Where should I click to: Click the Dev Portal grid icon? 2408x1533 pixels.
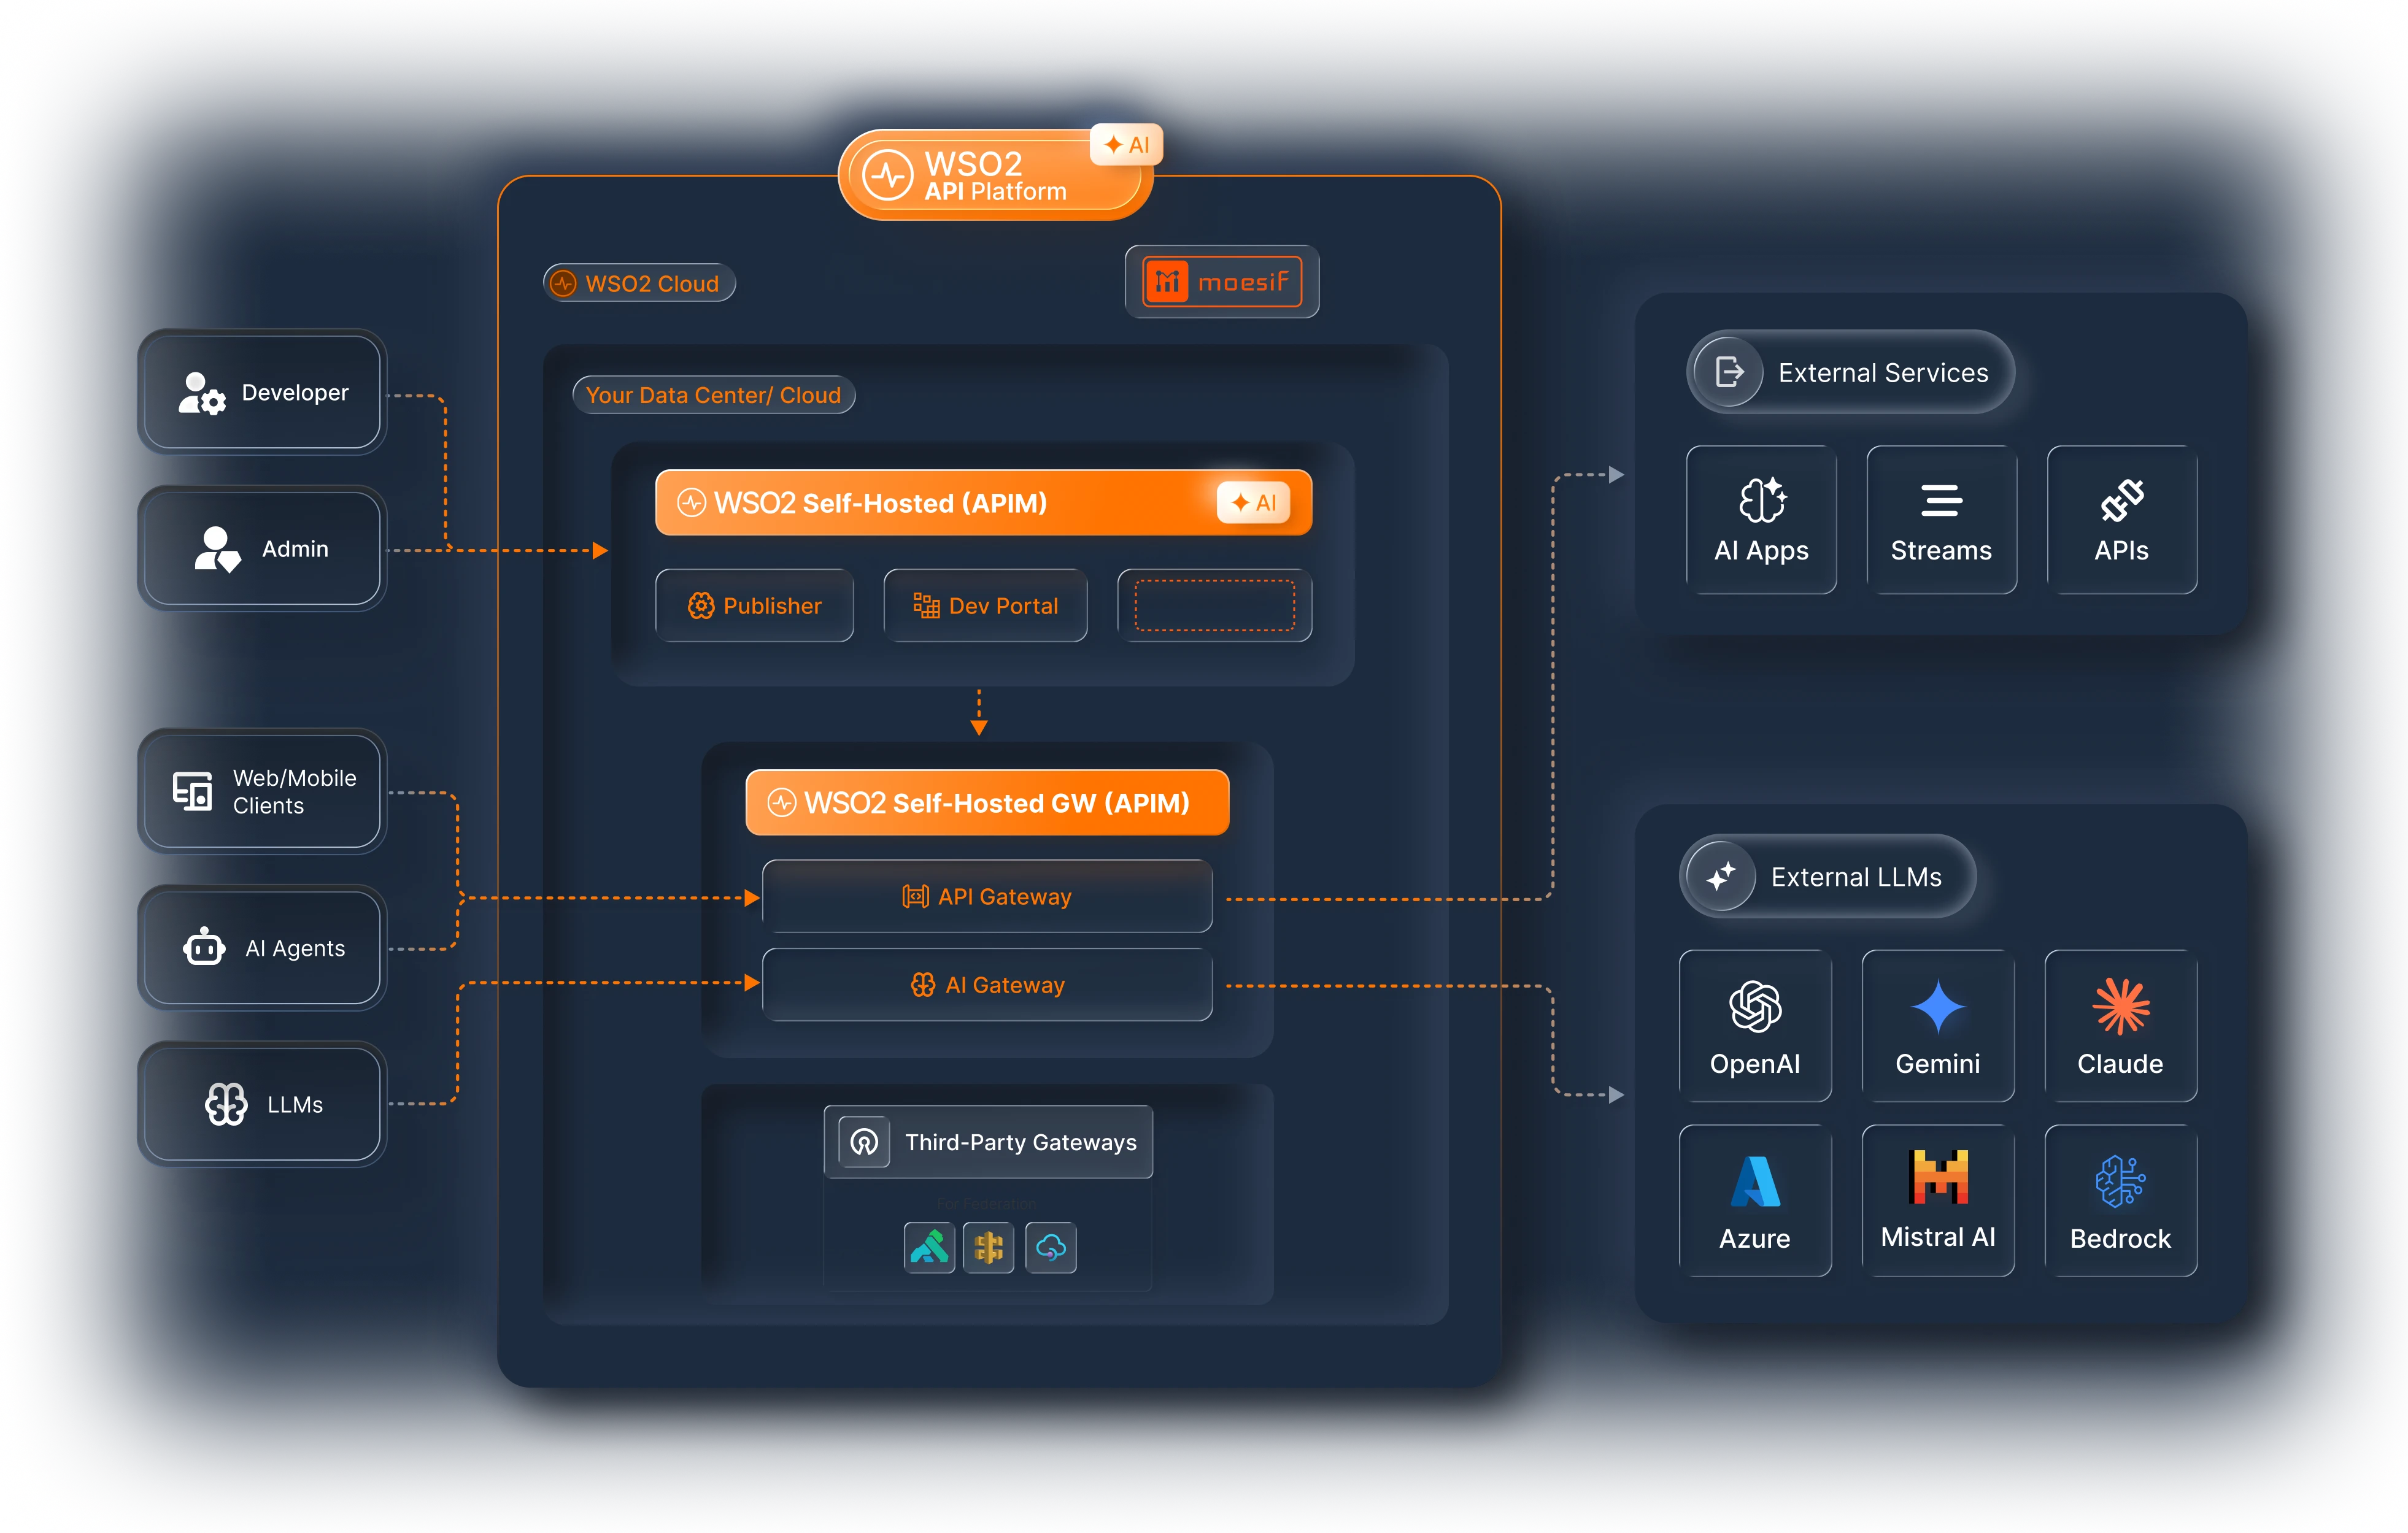(926, 605)
